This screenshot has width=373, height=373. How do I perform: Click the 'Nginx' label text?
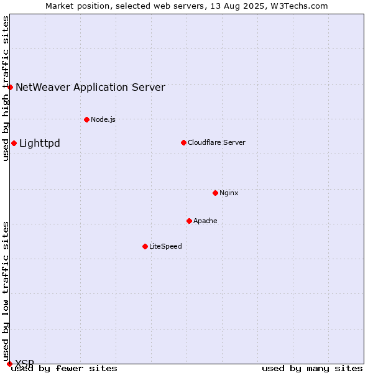229,193
